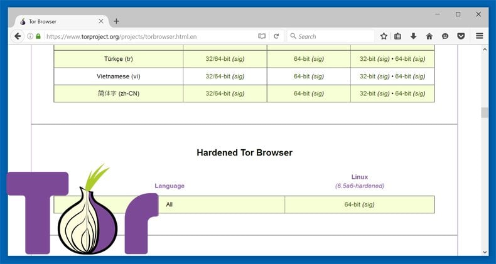
Task: Click the Hardened Tor Browser heading
Action: 244,153
